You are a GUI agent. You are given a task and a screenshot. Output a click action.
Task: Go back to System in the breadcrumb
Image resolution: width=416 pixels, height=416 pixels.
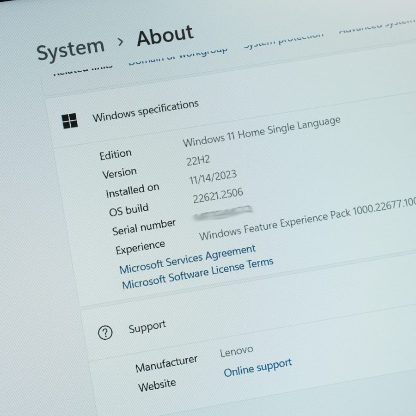71,49
